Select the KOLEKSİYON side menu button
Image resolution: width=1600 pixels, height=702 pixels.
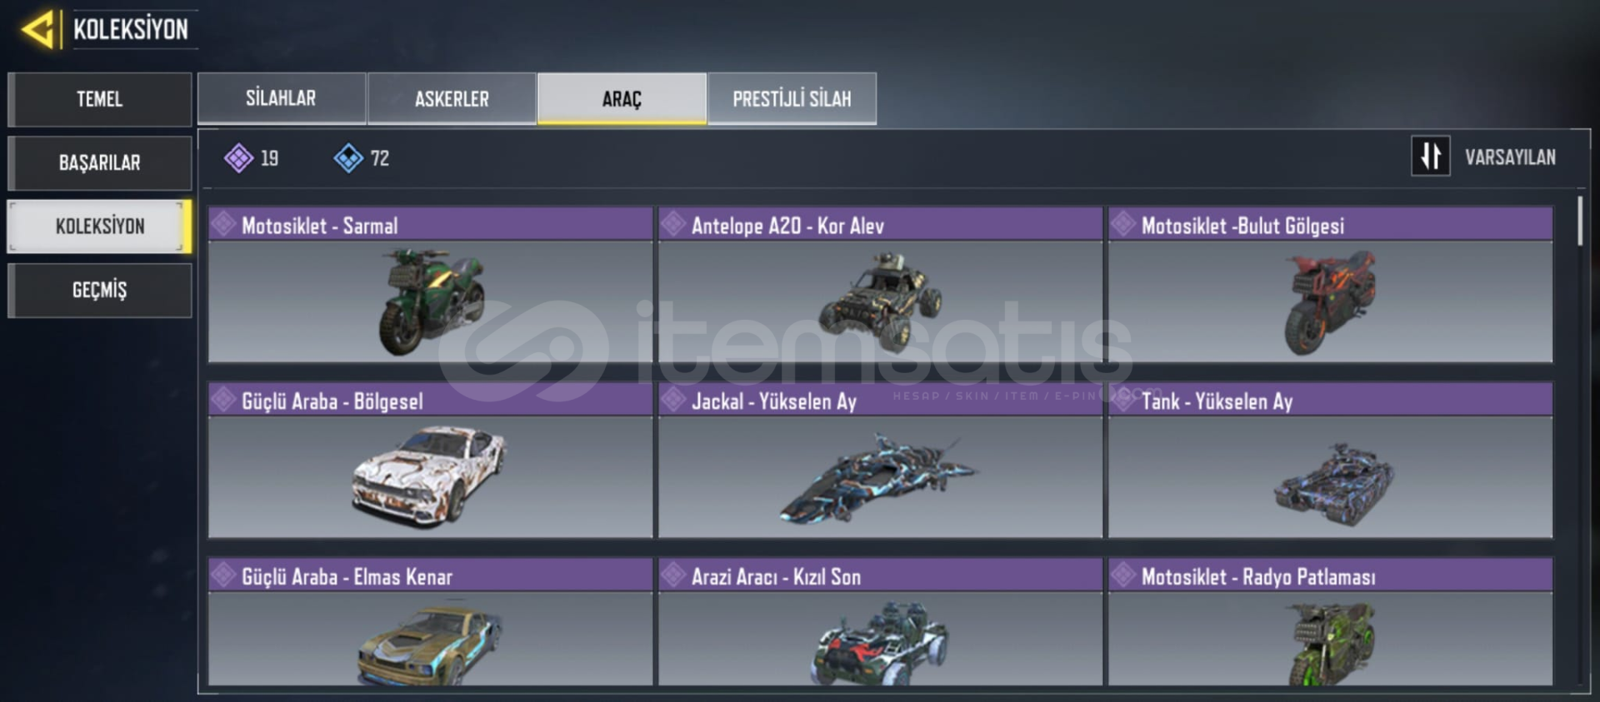click(100, 227)
